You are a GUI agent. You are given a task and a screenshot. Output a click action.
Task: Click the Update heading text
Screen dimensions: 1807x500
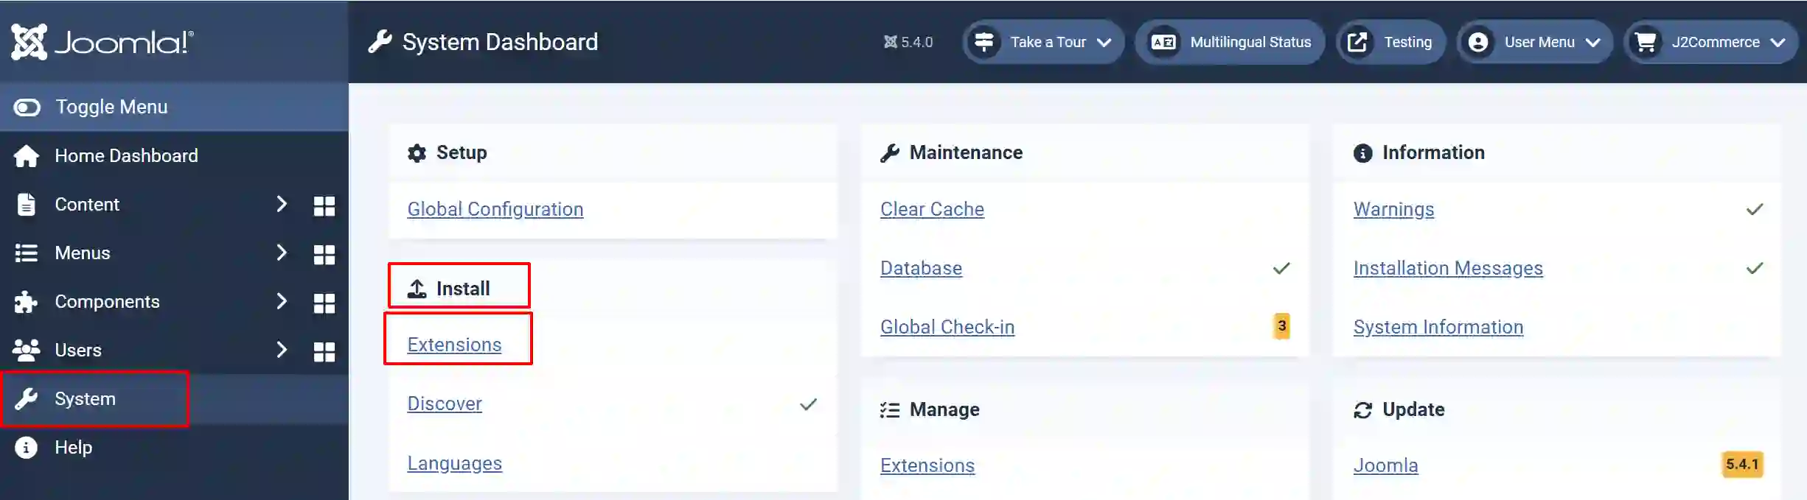click(x=1413, y=409)
